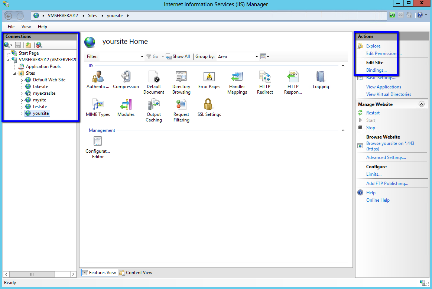The width and height of the screenshot is (432, 289).
Task: Collapse the IIS features section
Action: [x=342, y=66]
